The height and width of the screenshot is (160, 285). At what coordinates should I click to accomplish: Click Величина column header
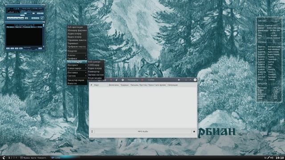pyautogui.click(x=114, y=85)
